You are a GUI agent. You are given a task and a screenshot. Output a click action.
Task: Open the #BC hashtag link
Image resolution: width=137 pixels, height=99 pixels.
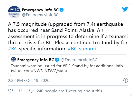pos(13,49)
